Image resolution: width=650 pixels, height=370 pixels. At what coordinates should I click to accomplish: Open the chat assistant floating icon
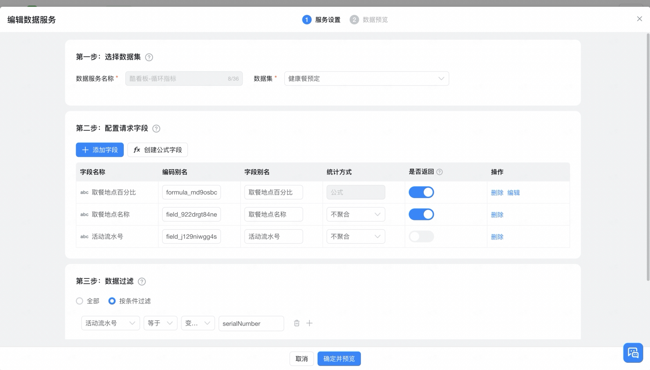point(633,353)
